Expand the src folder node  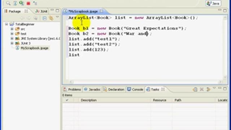point(12,29)
